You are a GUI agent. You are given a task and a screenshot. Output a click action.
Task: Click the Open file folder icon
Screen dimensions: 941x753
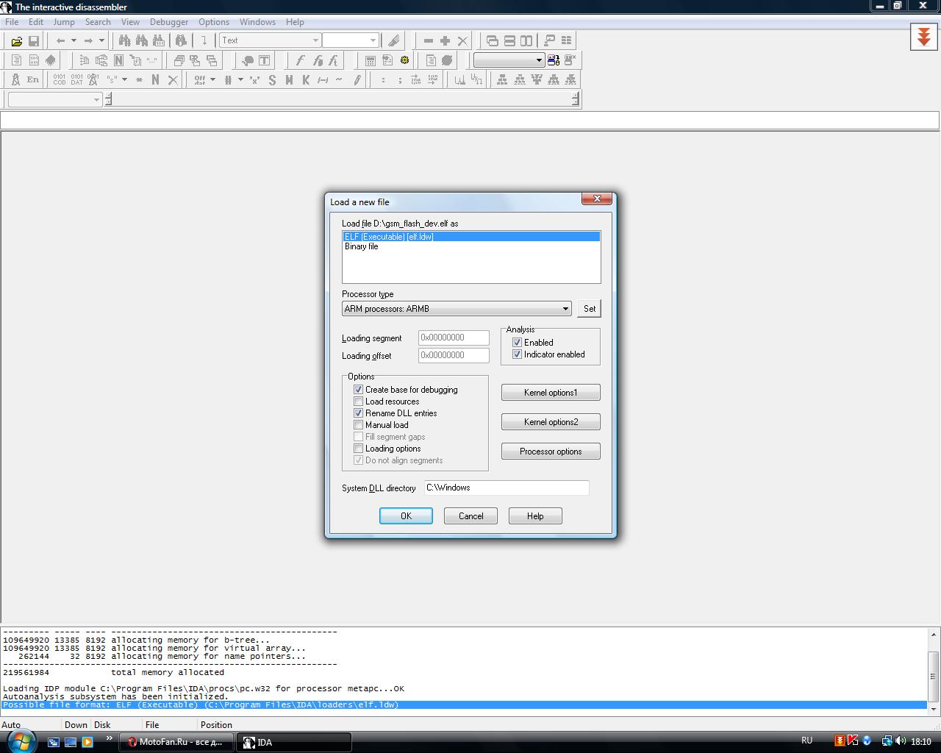click(x=16, y=40)
